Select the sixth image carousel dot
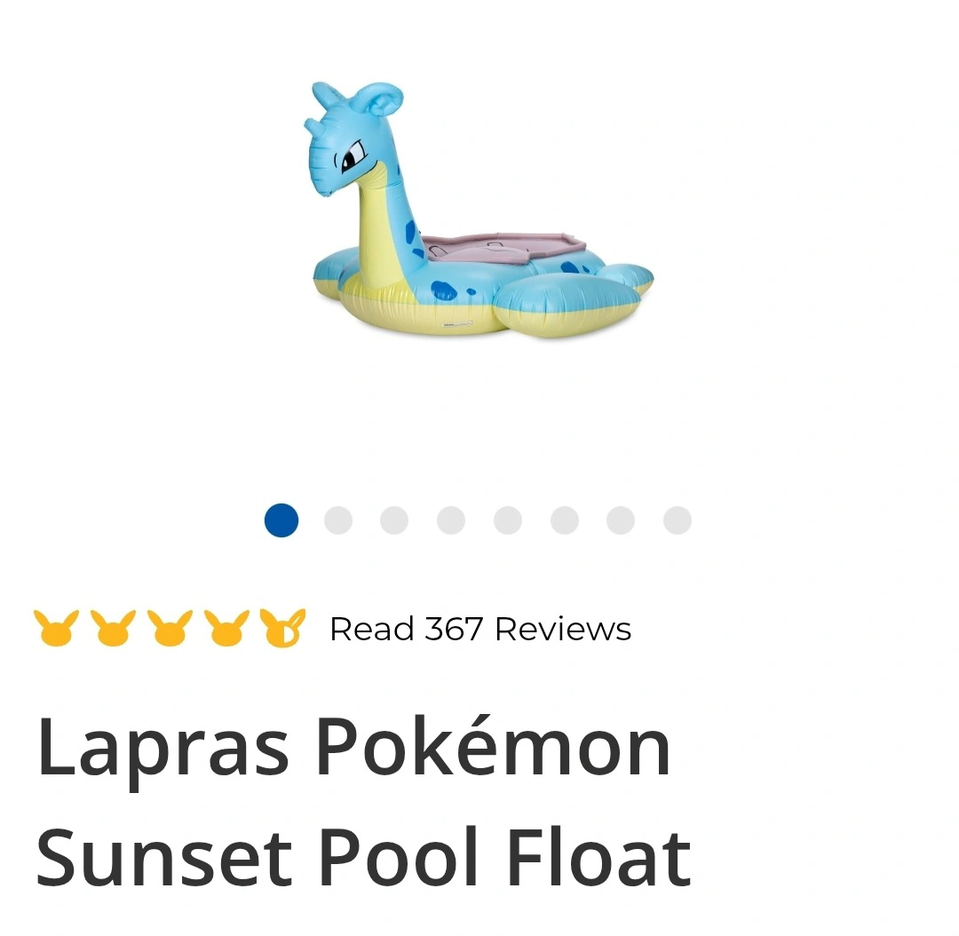 (x=565, y=520)
